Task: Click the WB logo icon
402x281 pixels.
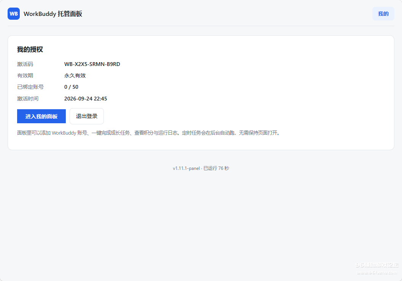Action: coord(14,14)
